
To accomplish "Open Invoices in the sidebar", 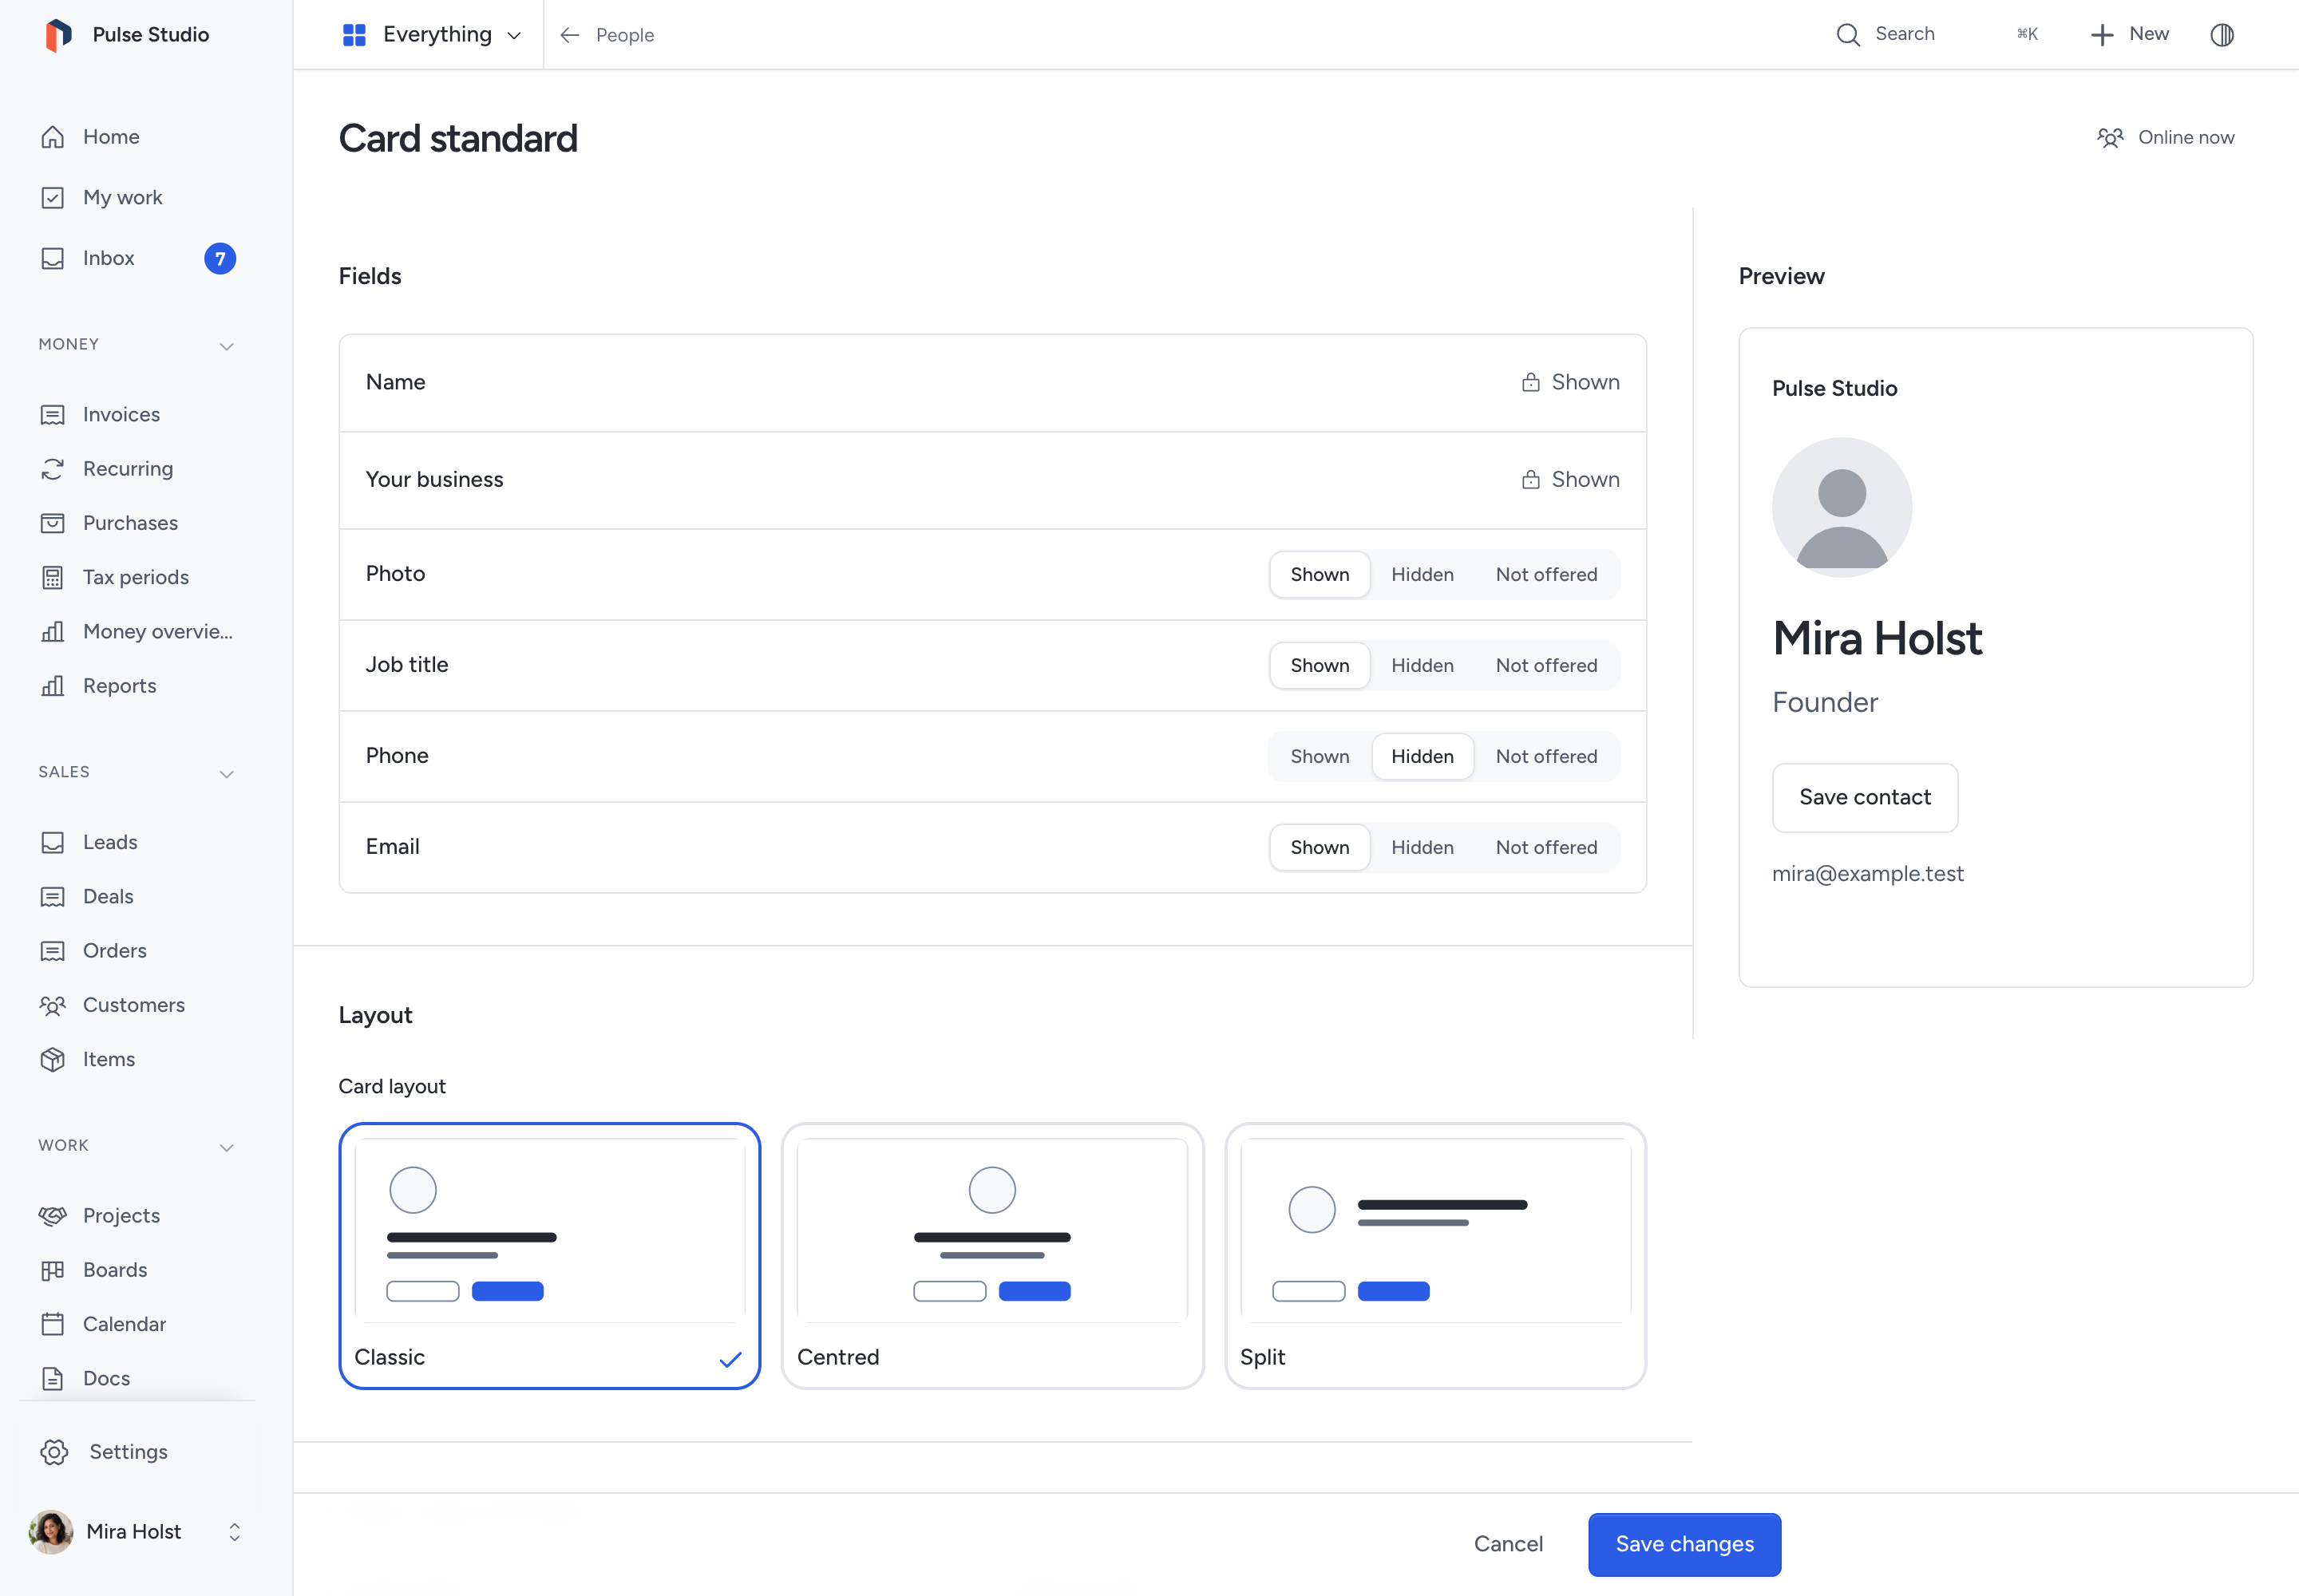I will [121, 415].
